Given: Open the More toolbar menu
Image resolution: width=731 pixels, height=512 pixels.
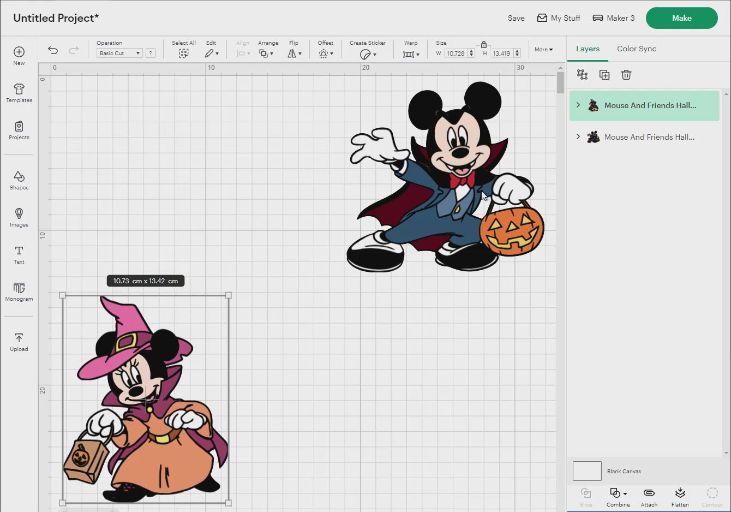Looking at the screenshot, I should [543, 50].
